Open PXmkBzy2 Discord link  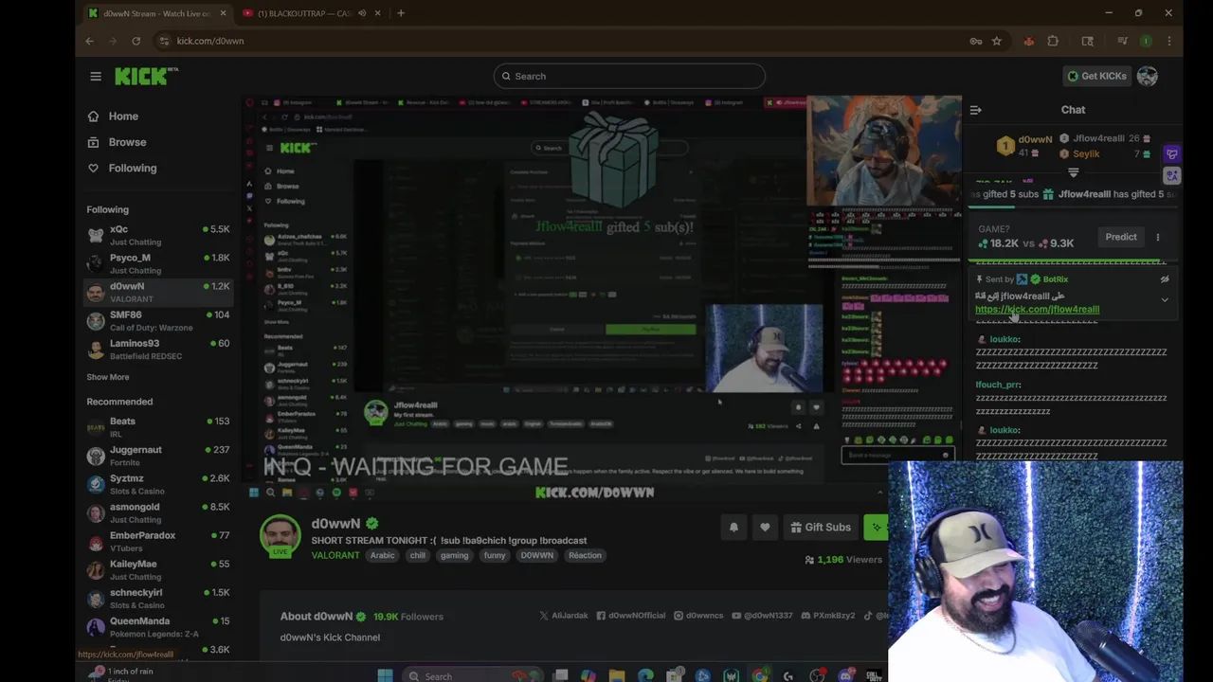click(828, 616)
